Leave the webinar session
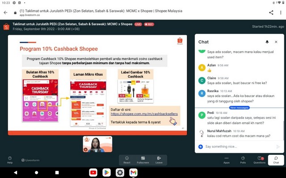This screenshot has width=286, height=178. pos(159,160)
